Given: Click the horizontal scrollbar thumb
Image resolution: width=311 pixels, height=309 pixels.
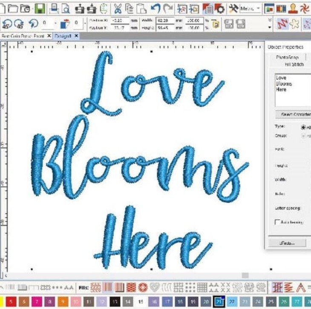Looking at the screenshot, I should (x=245, y=275).
